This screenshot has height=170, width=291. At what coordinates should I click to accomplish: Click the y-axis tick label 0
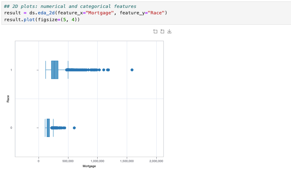click(11, 128)
